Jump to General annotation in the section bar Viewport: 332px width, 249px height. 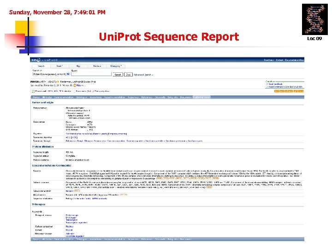[x=64, y=97]
